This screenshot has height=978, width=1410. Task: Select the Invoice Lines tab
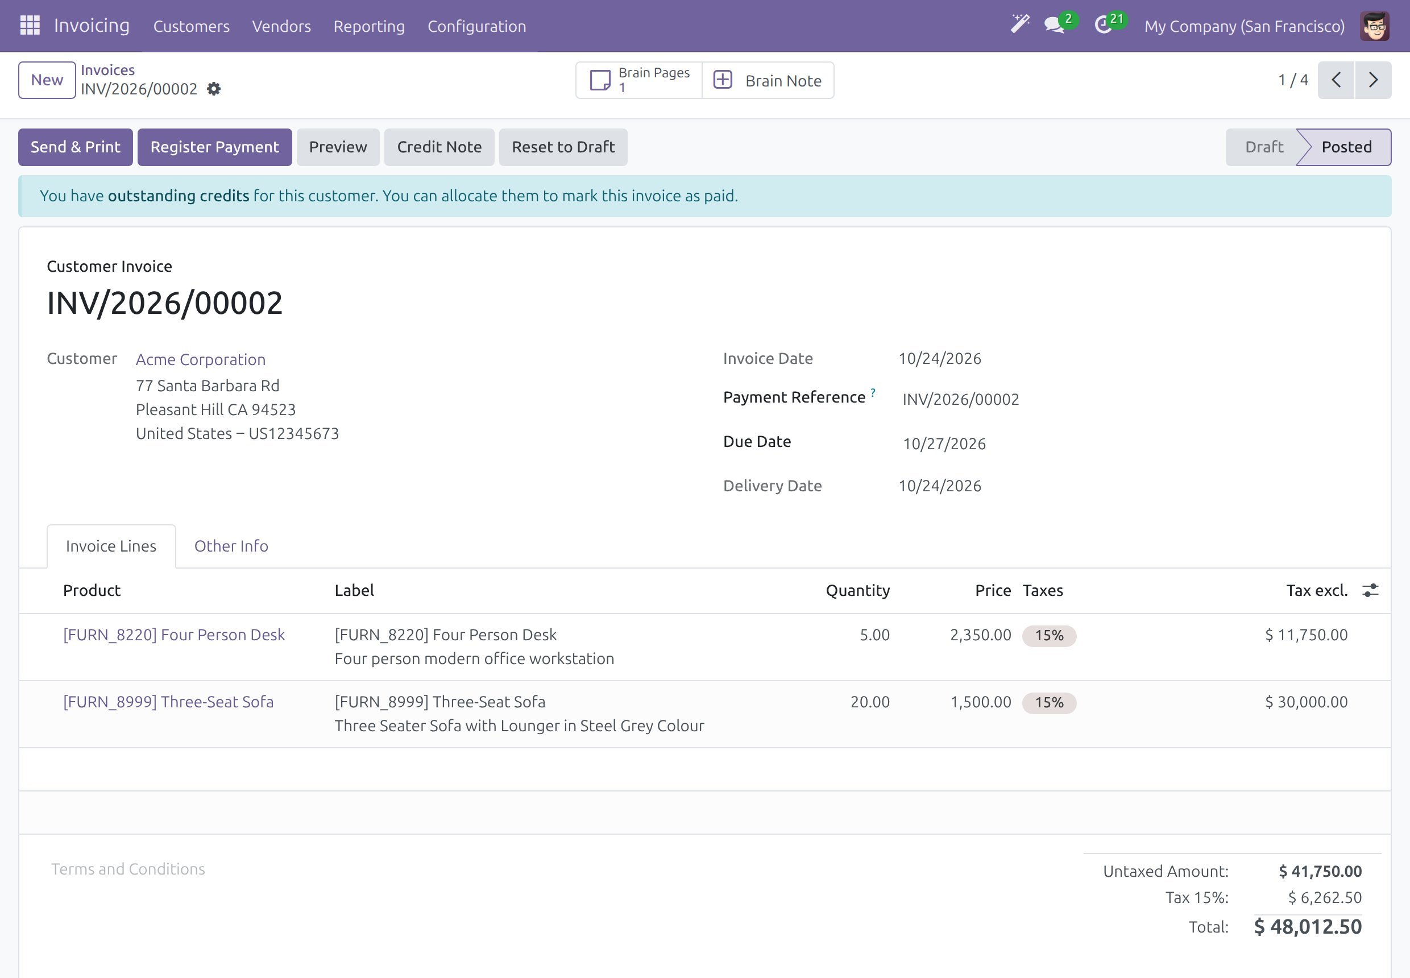click(111, 546)
